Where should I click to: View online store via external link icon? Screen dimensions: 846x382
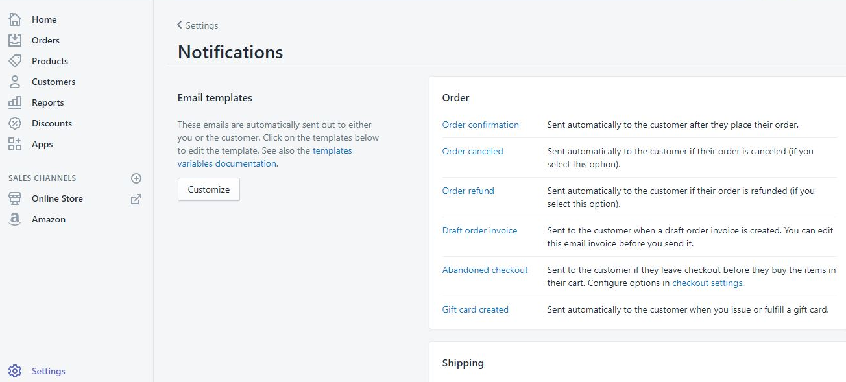point(136,199)
